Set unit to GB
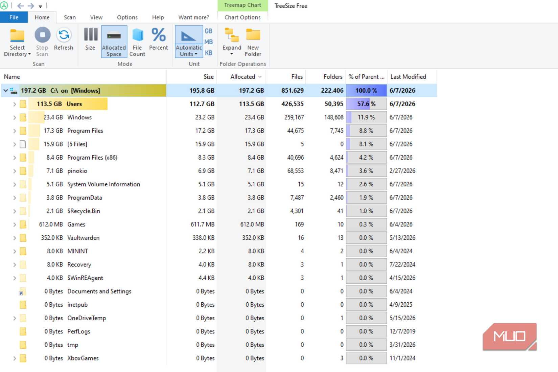 [x=208, y=31]
